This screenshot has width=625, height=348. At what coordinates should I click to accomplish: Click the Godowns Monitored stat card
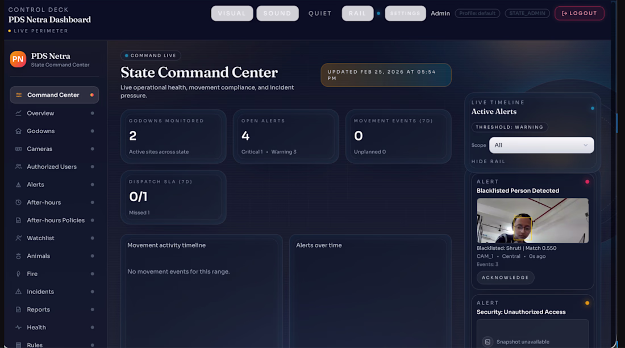pos(173,137)
